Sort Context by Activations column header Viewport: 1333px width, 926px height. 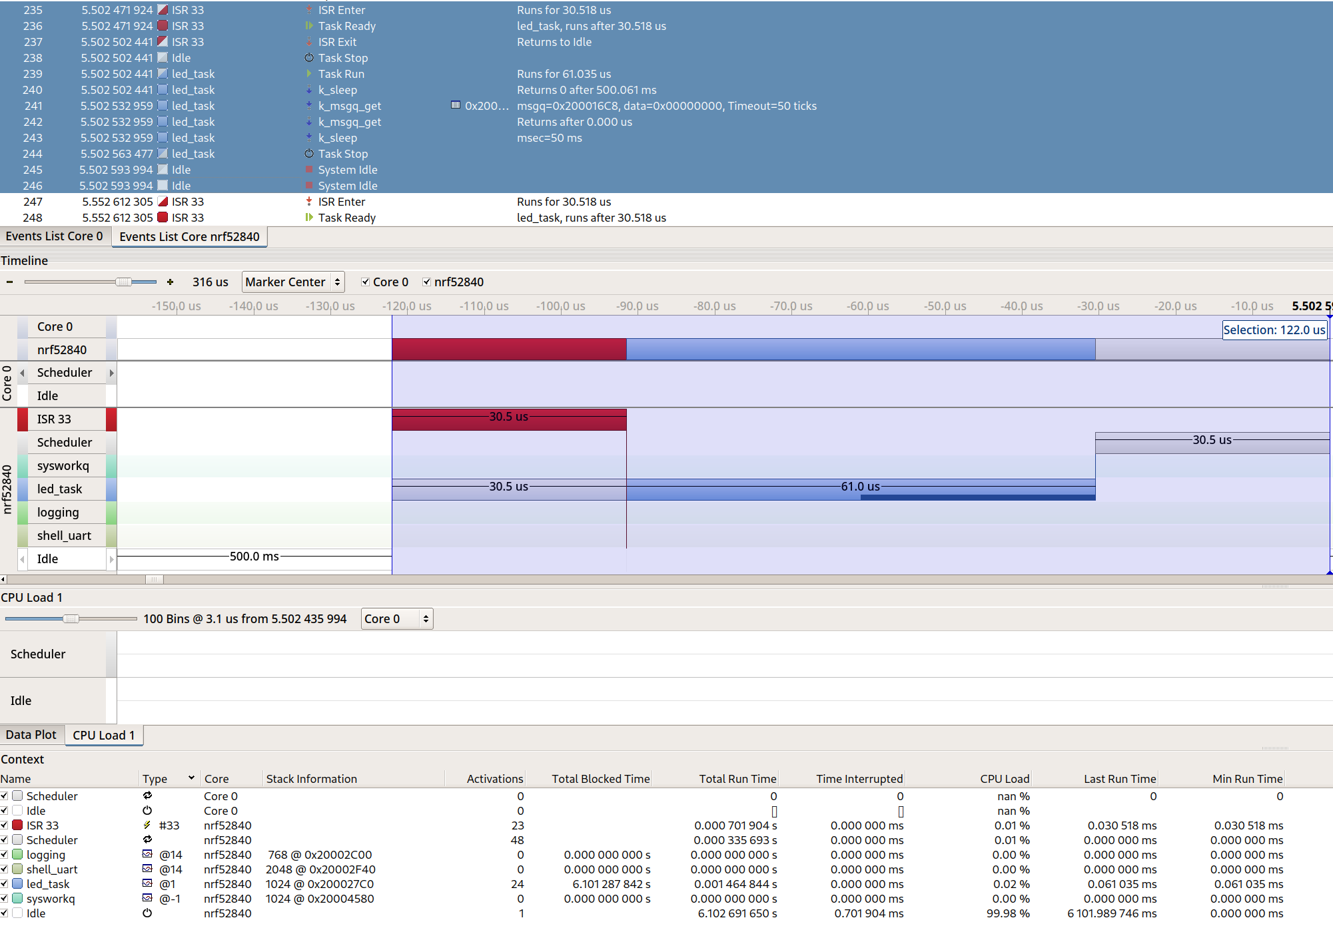pyautogui.click(x=494, y=779)
